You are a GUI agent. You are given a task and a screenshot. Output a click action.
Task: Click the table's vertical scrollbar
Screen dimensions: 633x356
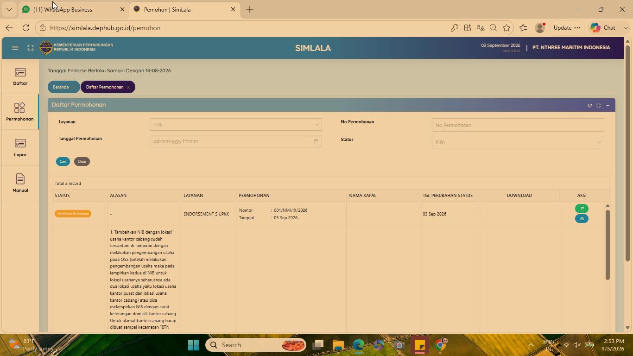[608, 245]
